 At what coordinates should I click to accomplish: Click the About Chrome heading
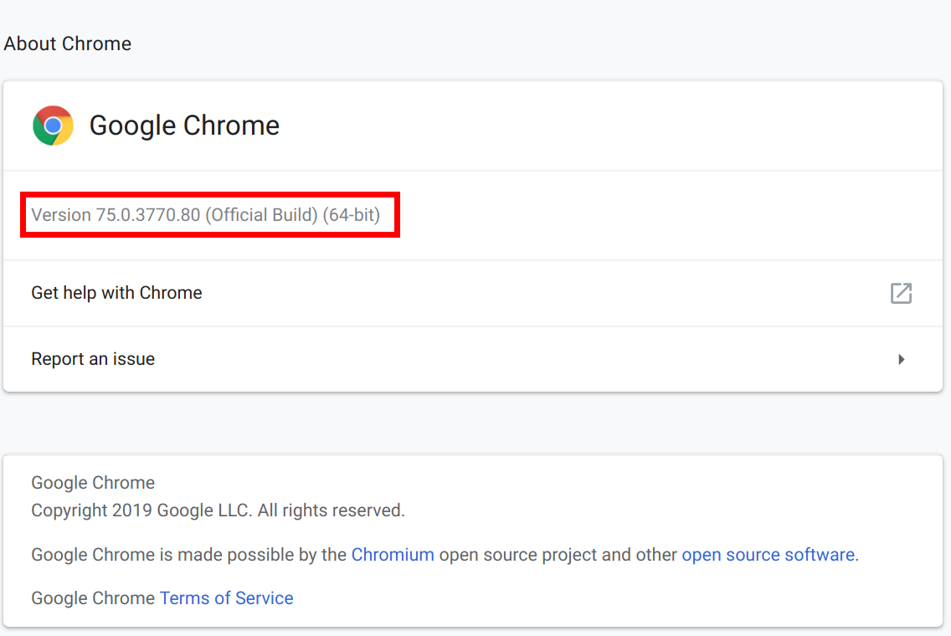(67, 44)
